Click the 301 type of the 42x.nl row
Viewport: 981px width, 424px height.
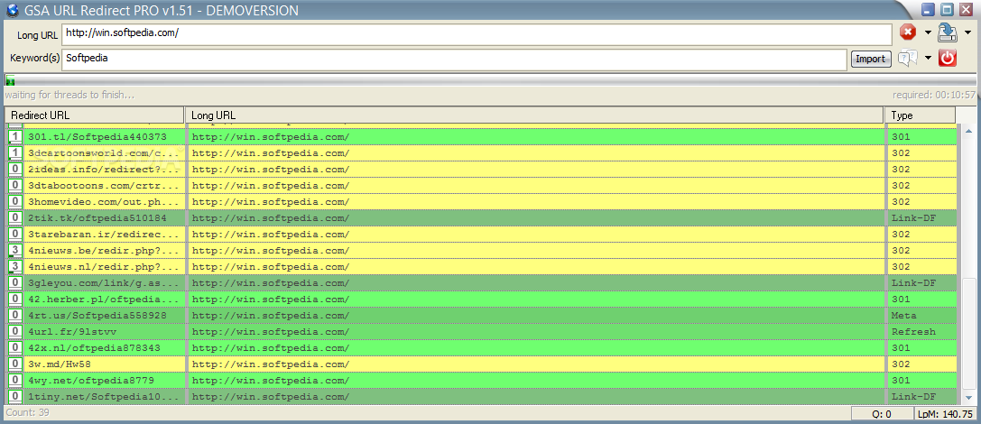pyautogui.click(x=901, y=348)
